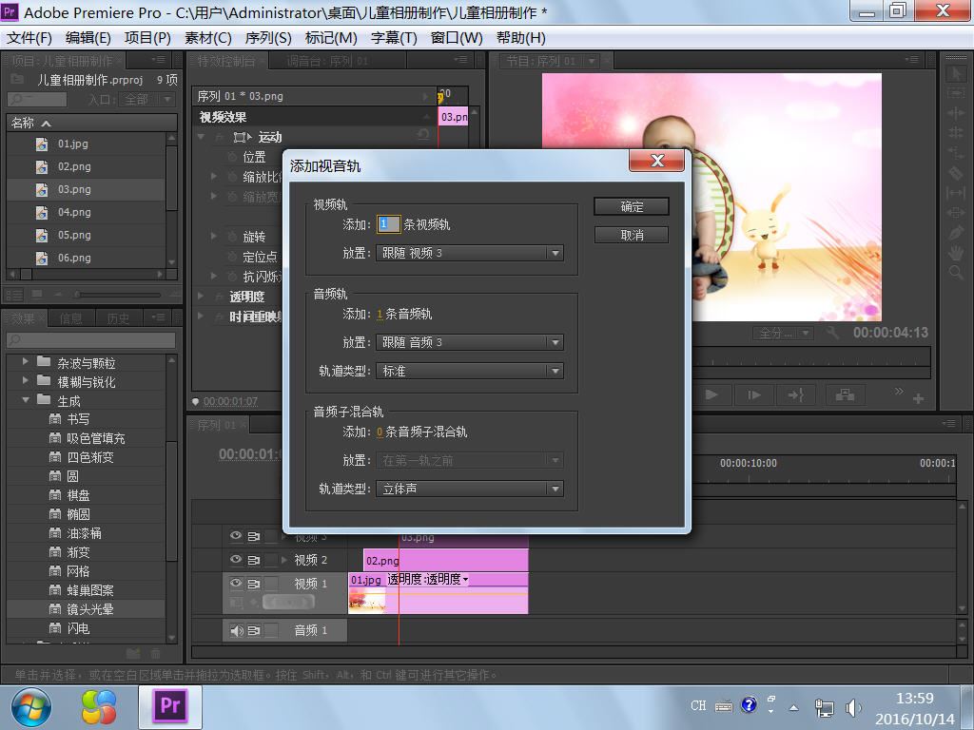The image size is (974, 730).
Task: Select the Rolling Edit tool
Action: pos(955,133)
